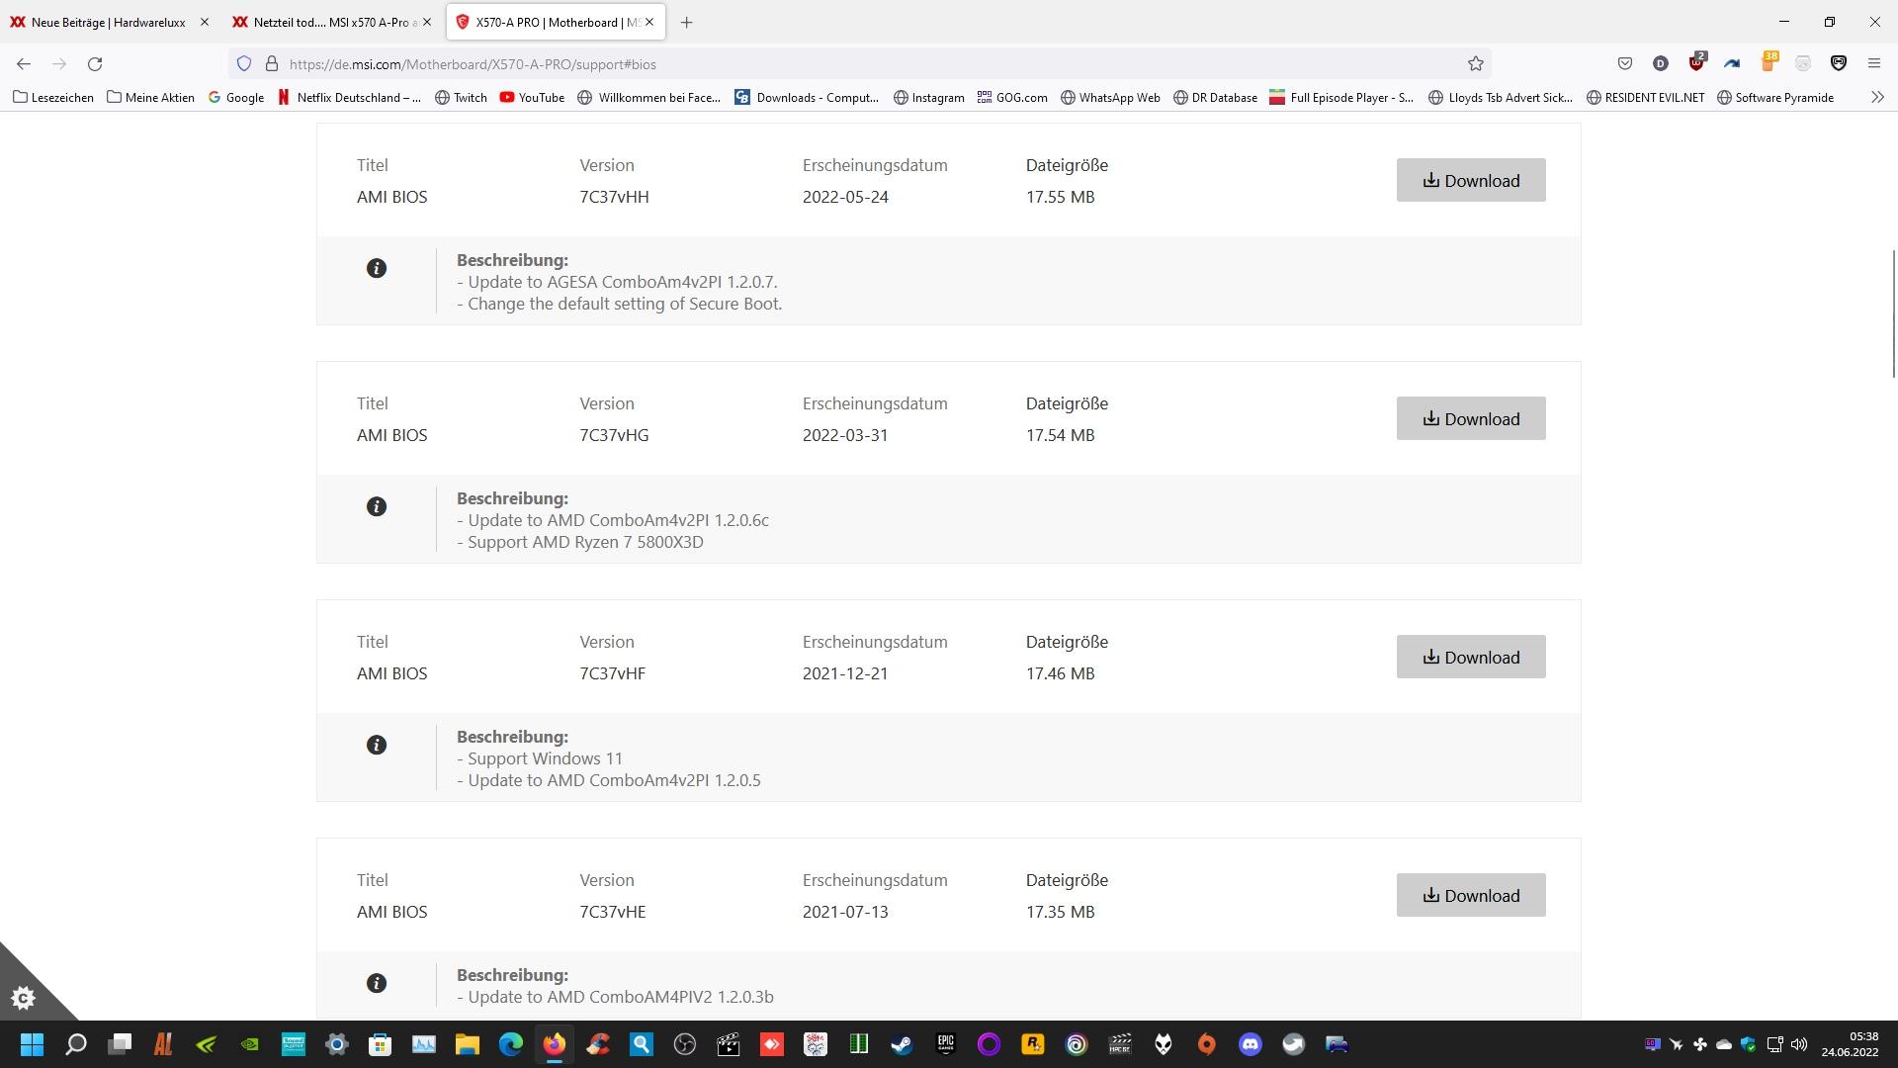Screen dimensions: 1898x1068
Task: Show more bookmarks with the chevron
Action: pyautogui.click(x=1877, y=97)
